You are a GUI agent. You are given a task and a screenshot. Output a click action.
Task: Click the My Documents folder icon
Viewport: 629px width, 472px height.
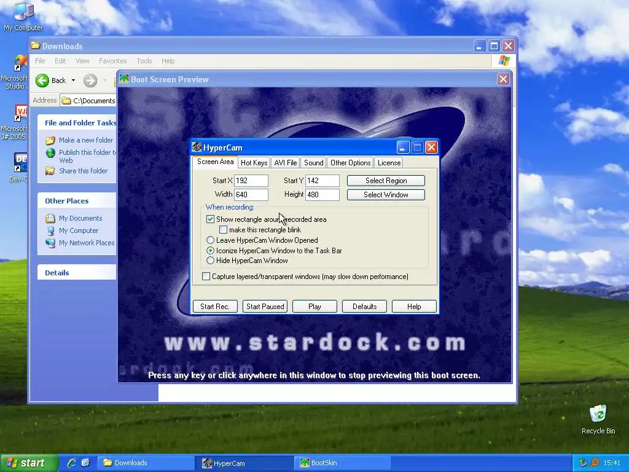(x=50, y=218)
